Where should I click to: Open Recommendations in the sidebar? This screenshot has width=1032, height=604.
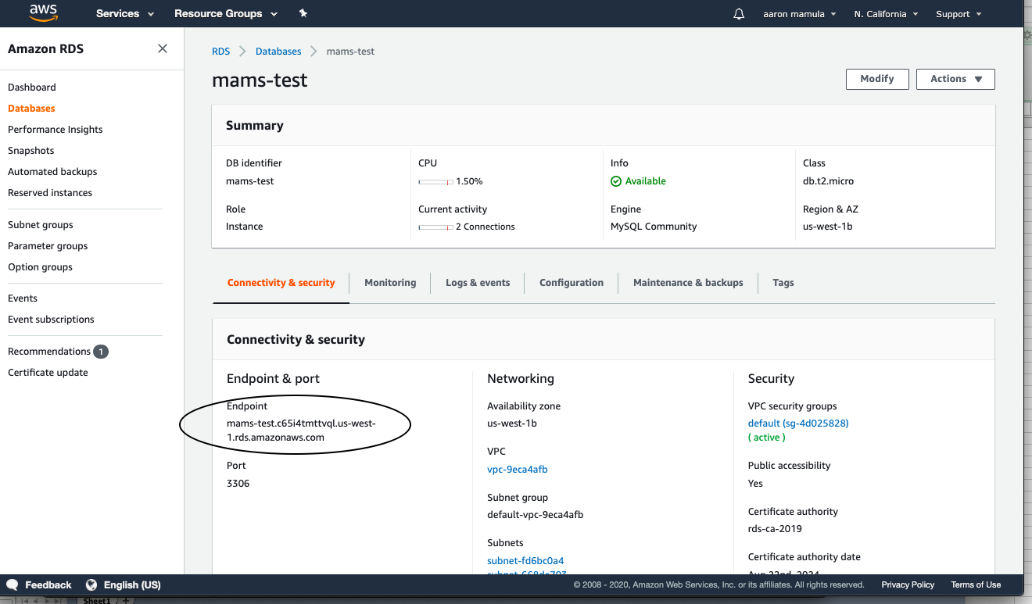coord(49,352)
